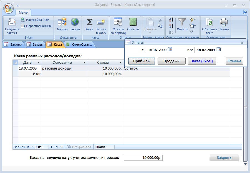This screenshot has height=173, width=250.
Task: Switch to the Закупки tab
Action: pyautogui.click(x=14, y=45)
